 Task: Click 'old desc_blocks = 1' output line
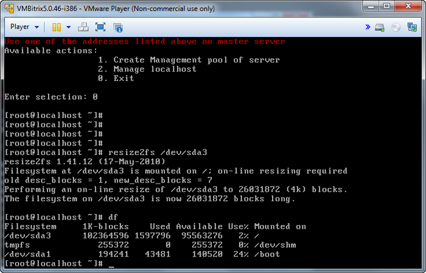click(108, 180)
